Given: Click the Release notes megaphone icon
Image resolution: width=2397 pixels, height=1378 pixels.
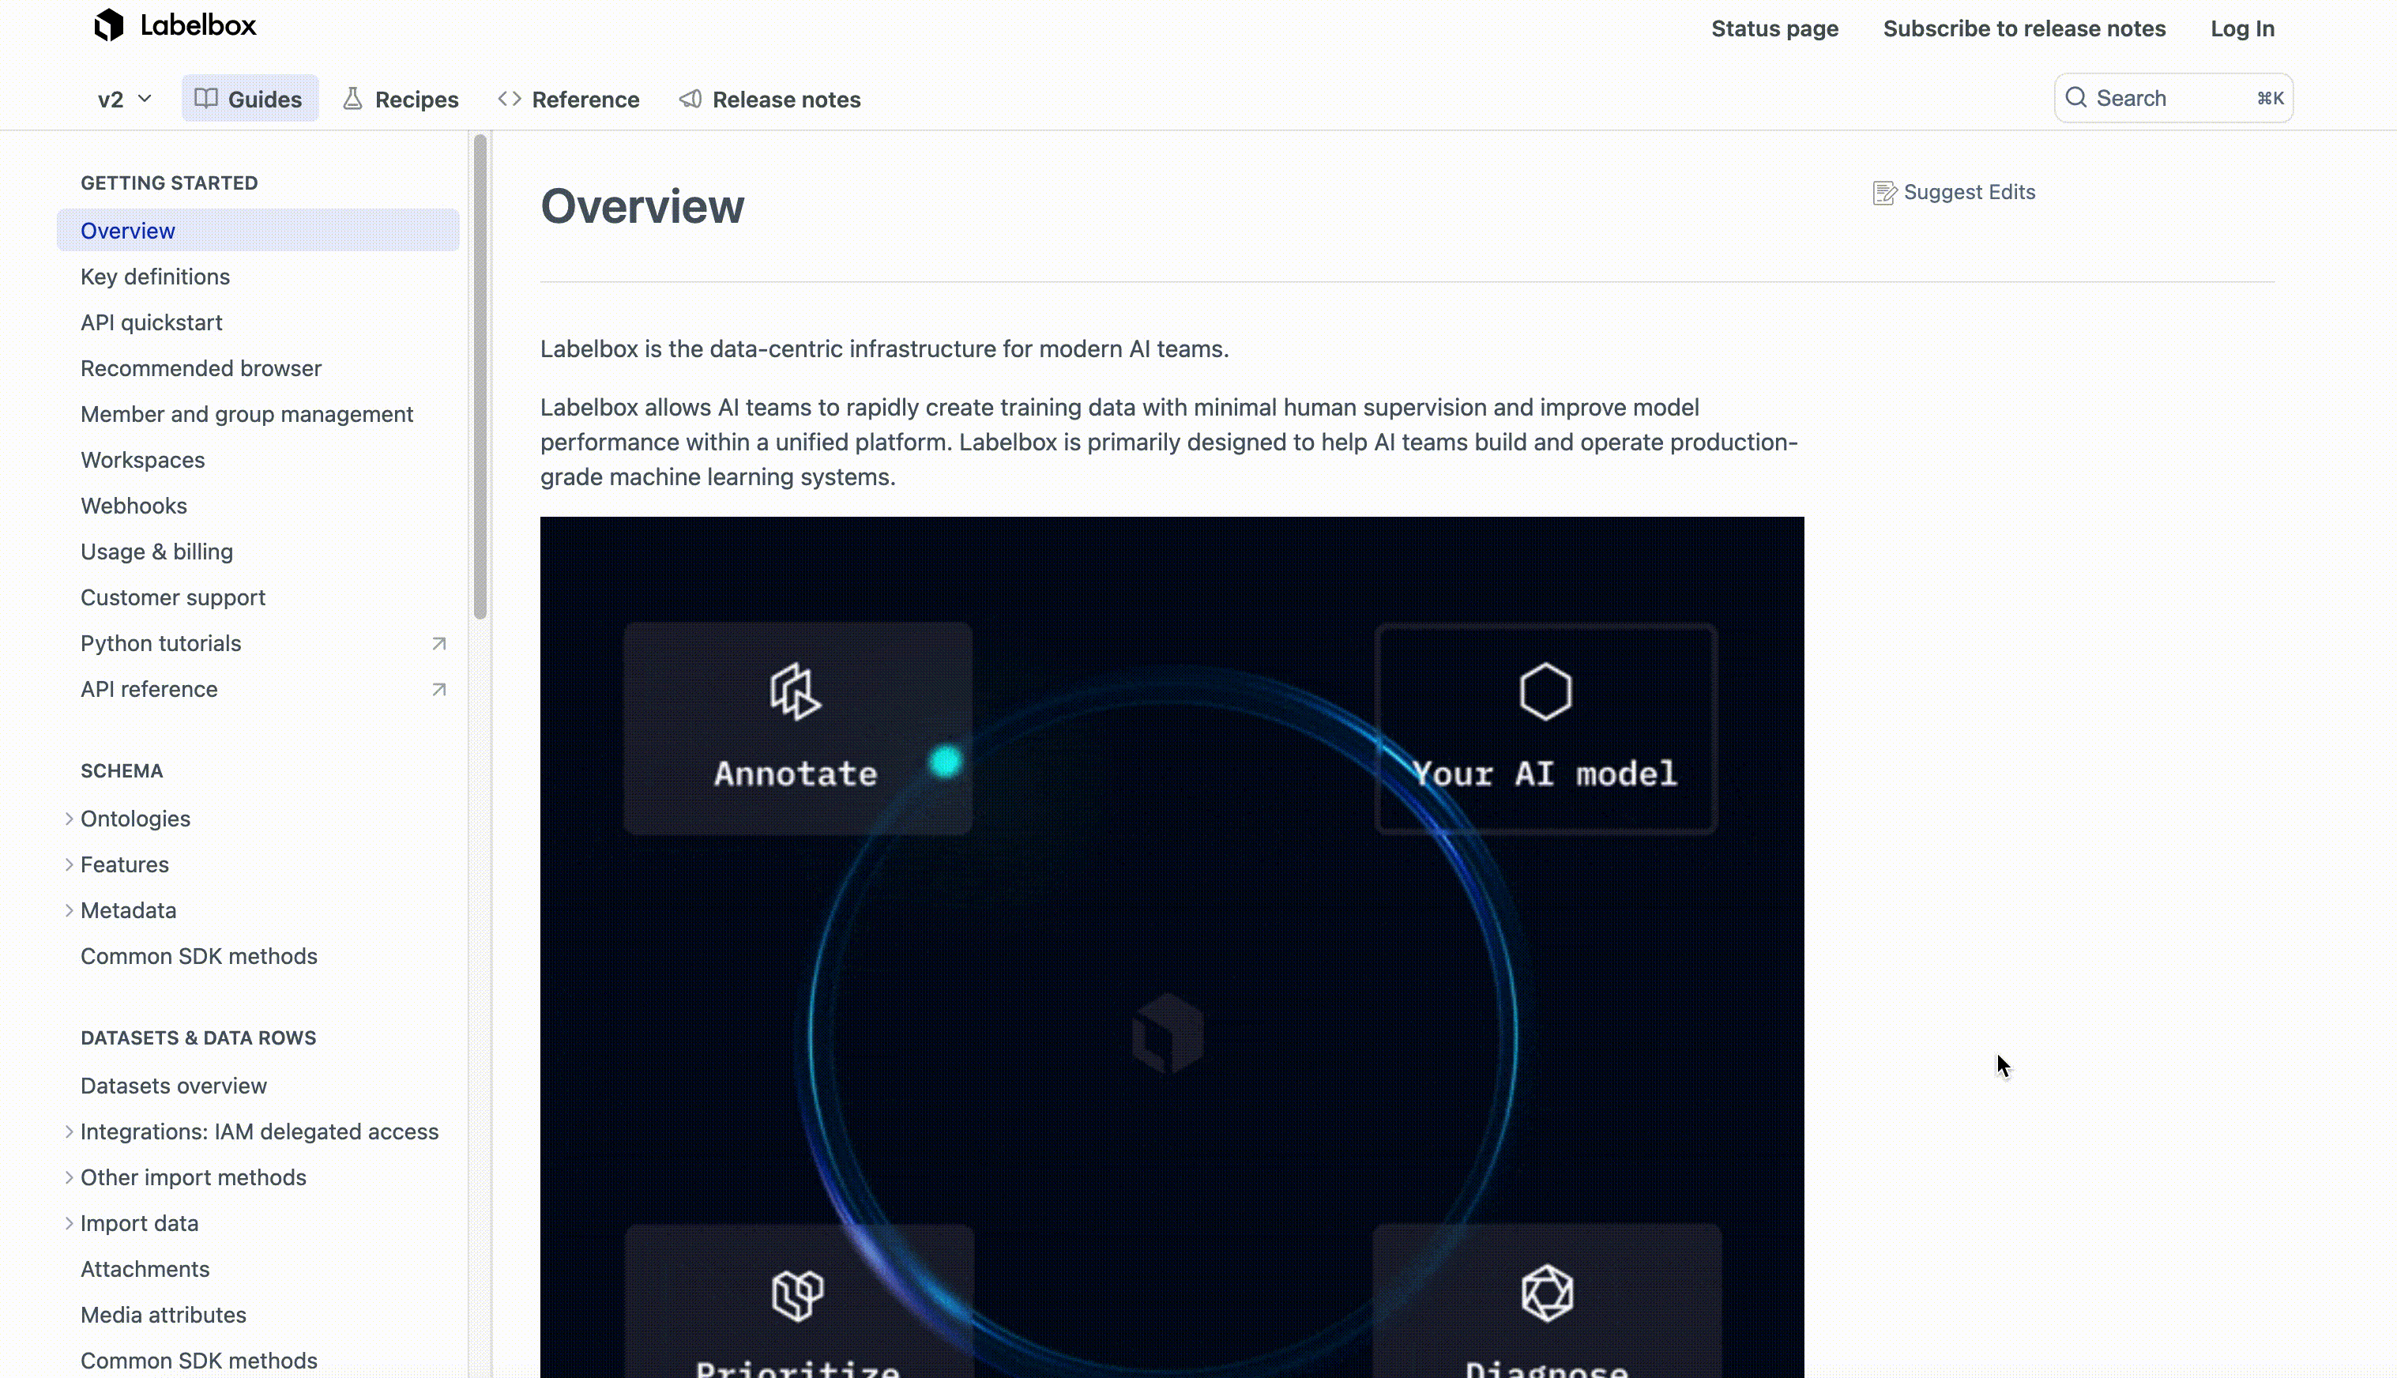Looking at the screenshot, I should click(x=691, y=99).
